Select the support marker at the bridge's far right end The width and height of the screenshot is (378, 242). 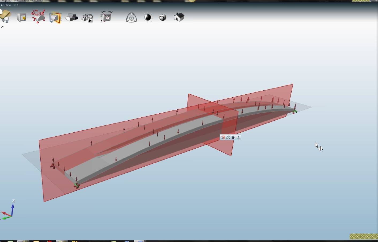click(295, 111)
